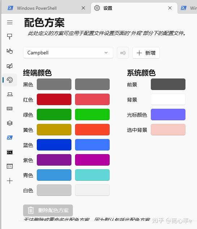Pick the bright 白色 color swatch

coord(92,190)
